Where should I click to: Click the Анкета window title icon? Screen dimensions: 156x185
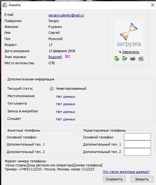[5, 5]
